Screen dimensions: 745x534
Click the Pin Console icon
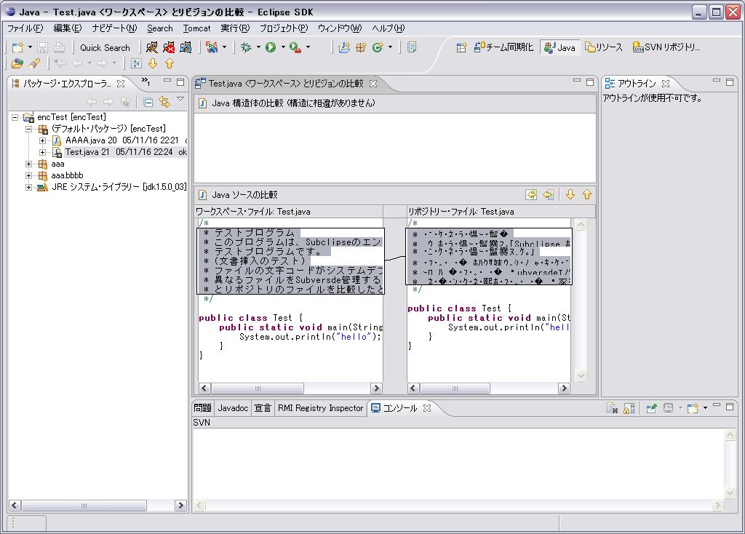click(651, 408)
